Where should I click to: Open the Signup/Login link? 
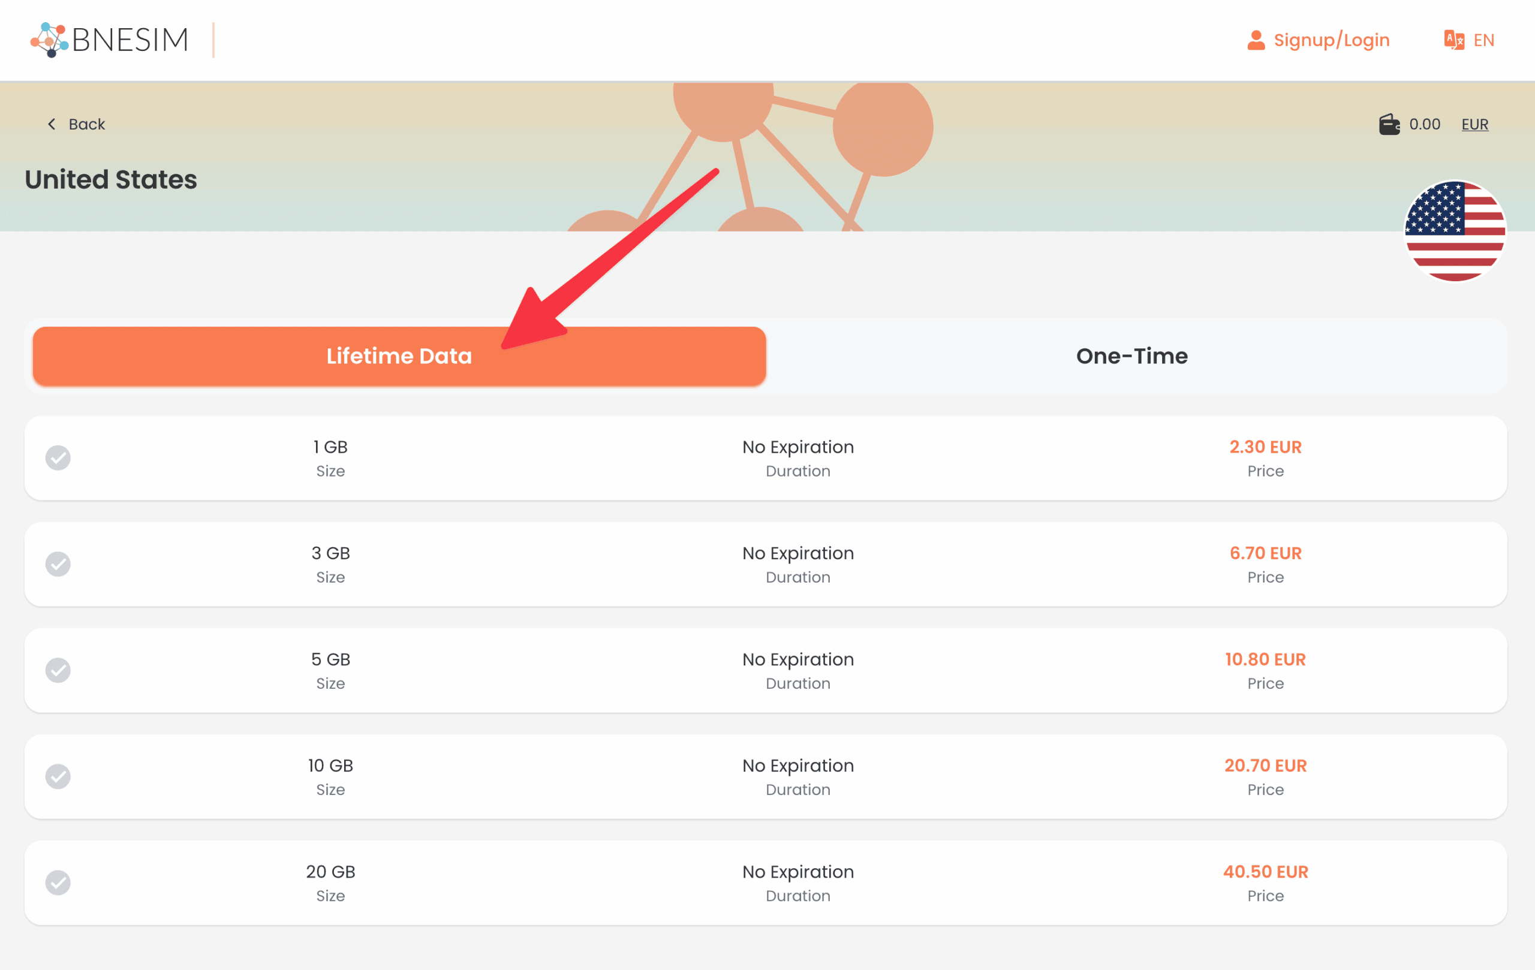(1331, 40)
